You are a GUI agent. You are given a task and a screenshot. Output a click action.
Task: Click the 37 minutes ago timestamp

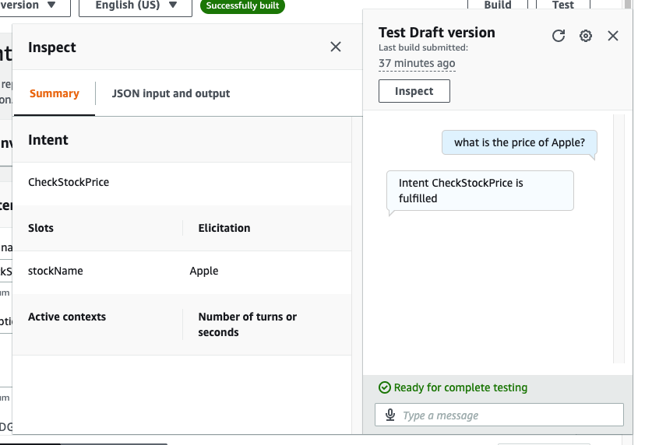click(x=417, y=63)
